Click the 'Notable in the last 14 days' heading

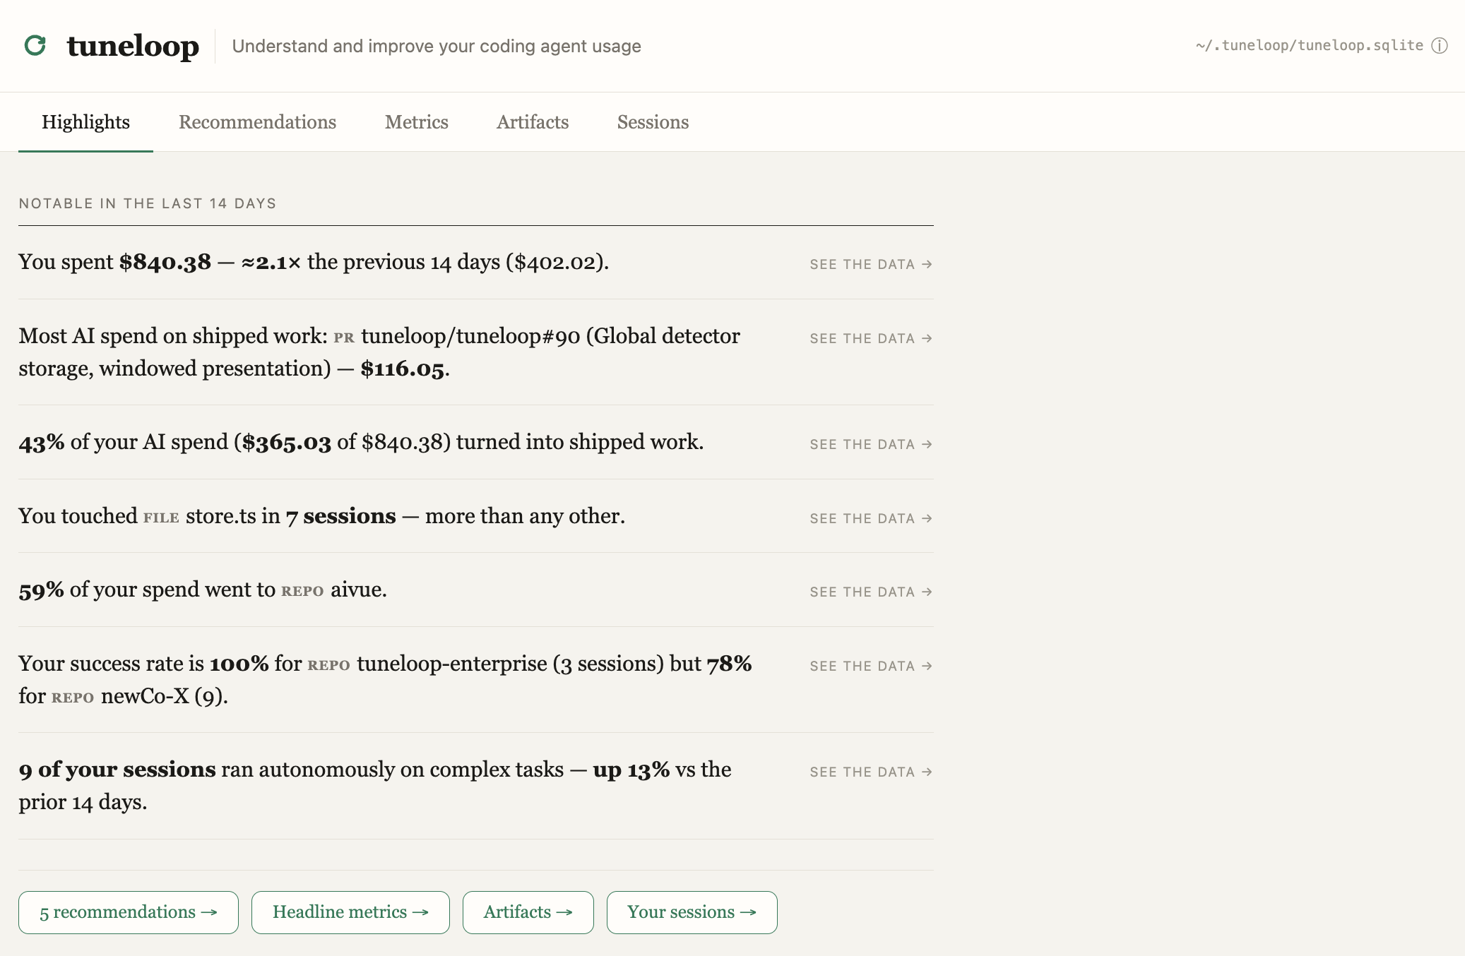pos(148,203)
